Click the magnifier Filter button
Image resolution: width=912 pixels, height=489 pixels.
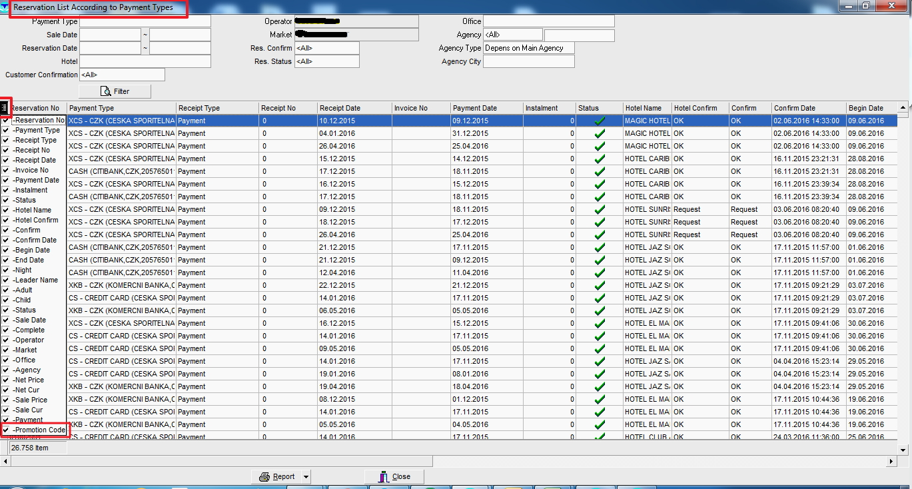point(115,91)
